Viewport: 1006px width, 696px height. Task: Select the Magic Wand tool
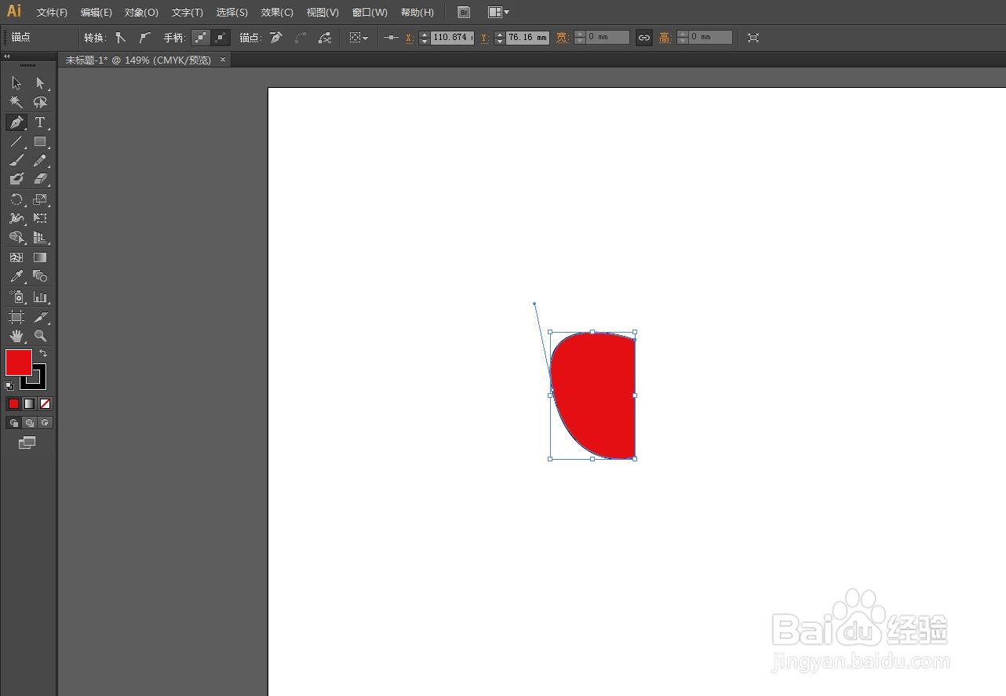tap(16, 103)
